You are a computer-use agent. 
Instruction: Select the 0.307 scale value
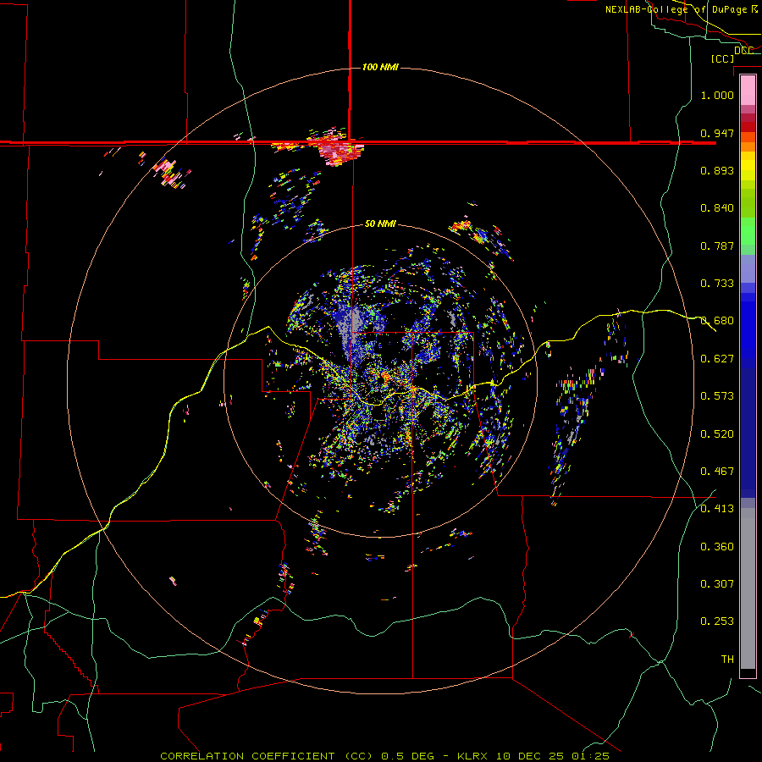click(x=717, y=583)
